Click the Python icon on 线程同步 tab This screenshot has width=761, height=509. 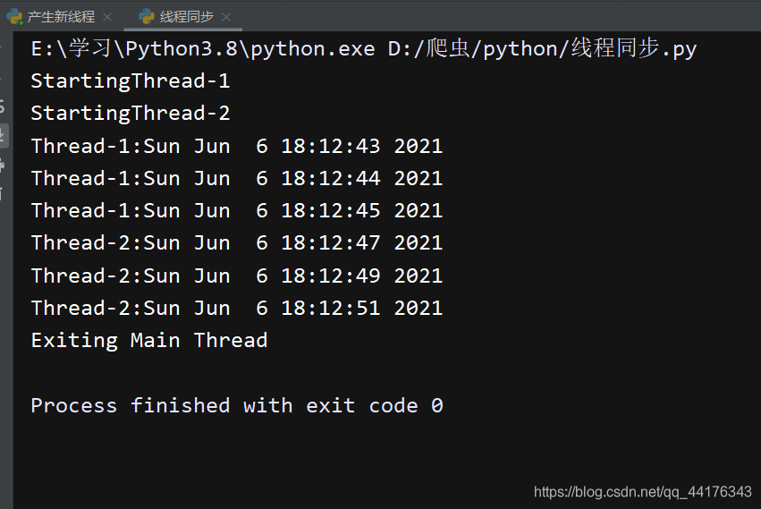[x=147, y=17]
